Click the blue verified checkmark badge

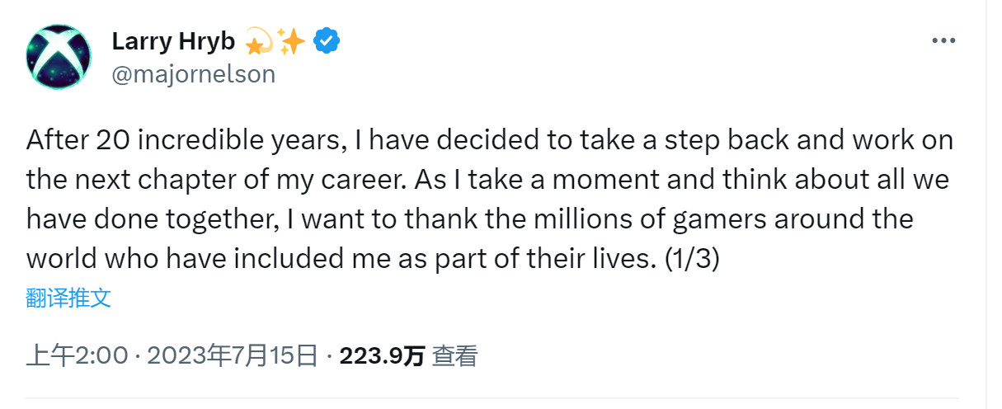click(x=327, y=40)
